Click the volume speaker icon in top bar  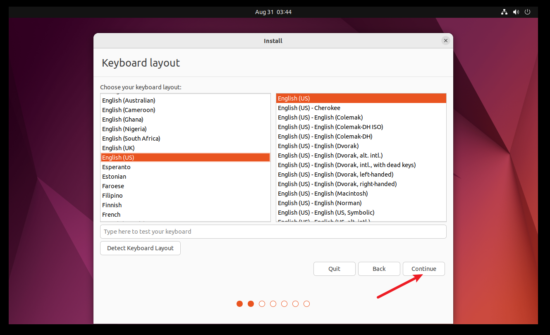point(516,12)
